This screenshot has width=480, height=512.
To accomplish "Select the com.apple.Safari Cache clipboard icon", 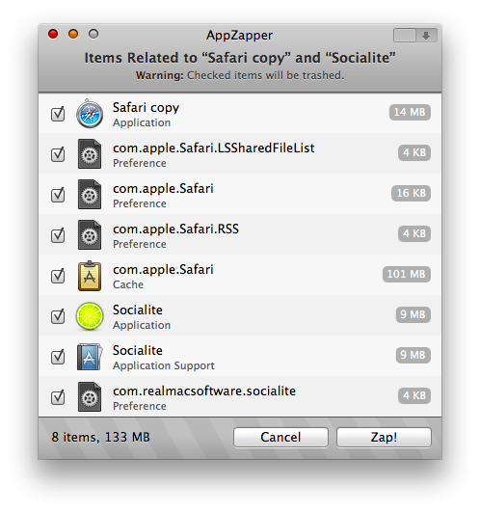I will tap(90, 276).
